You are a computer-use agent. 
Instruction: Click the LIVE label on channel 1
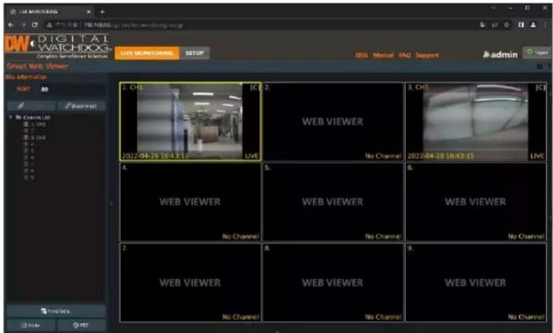[x=252, y=156]
